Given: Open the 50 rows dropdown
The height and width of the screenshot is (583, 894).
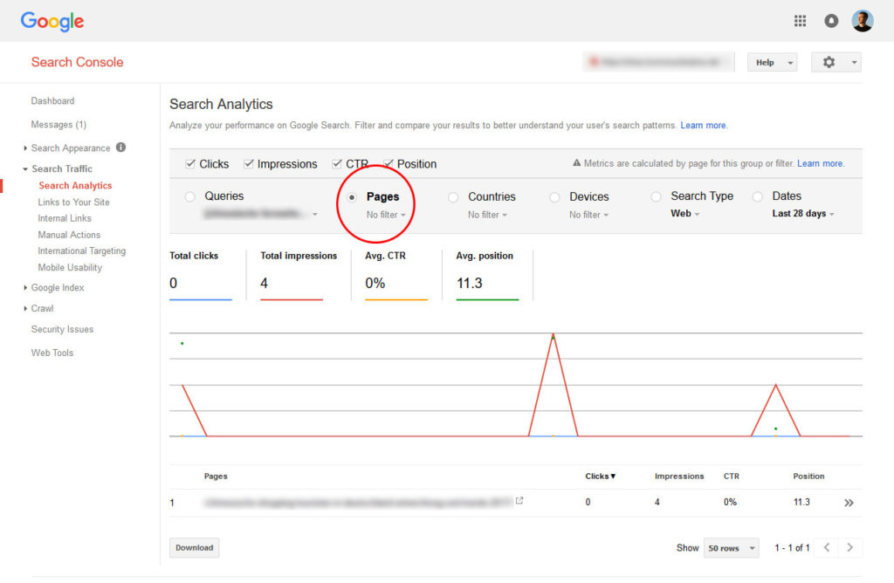Looking at the screenshot, I should click(x=730, y=547).
